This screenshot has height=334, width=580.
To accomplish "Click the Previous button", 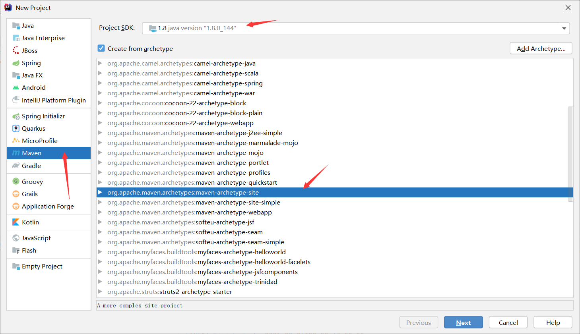I will click(x=419, y=322).
